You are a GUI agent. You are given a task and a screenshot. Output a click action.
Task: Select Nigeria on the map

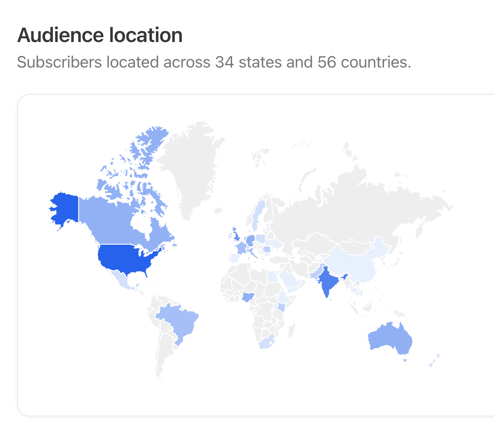[248, 297]
